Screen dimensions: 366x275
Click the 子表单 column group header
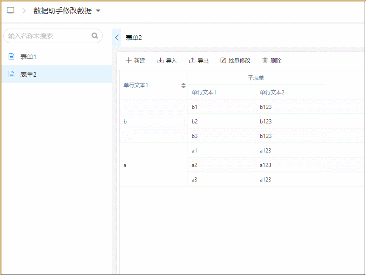click(x=256, y=78)
